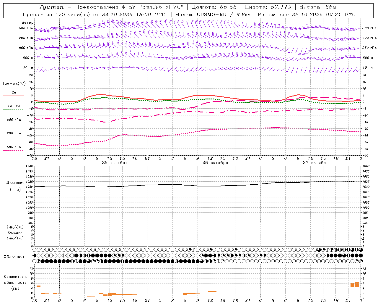Click the Ветер panel label

tap(27, 22)
